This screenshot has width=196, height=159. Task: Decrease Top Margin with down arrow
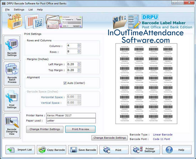tap(79, 71)
